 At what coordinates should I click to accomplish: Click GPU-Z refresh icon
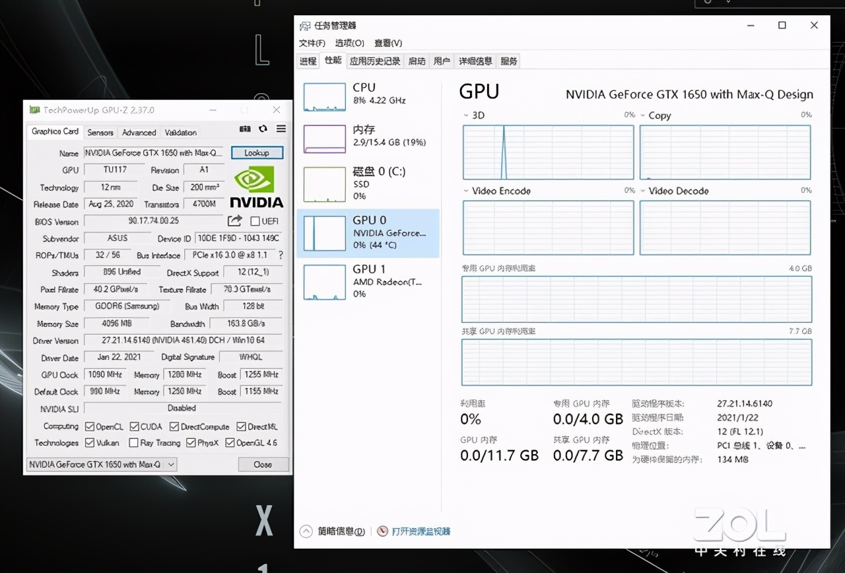[x=263, y=129]
